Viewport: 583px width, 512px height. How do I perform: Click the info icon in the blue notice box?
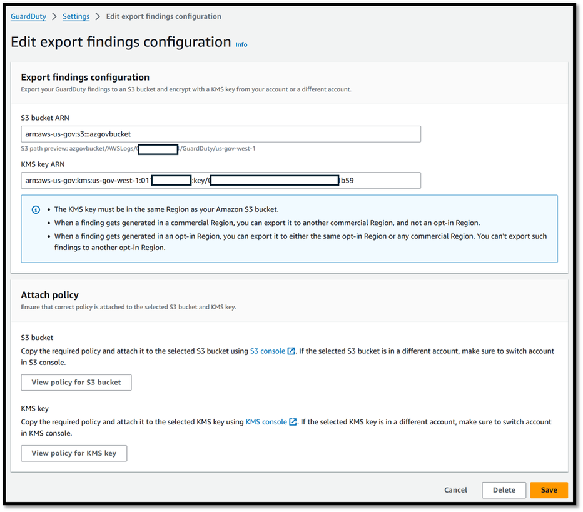[36, 209]
